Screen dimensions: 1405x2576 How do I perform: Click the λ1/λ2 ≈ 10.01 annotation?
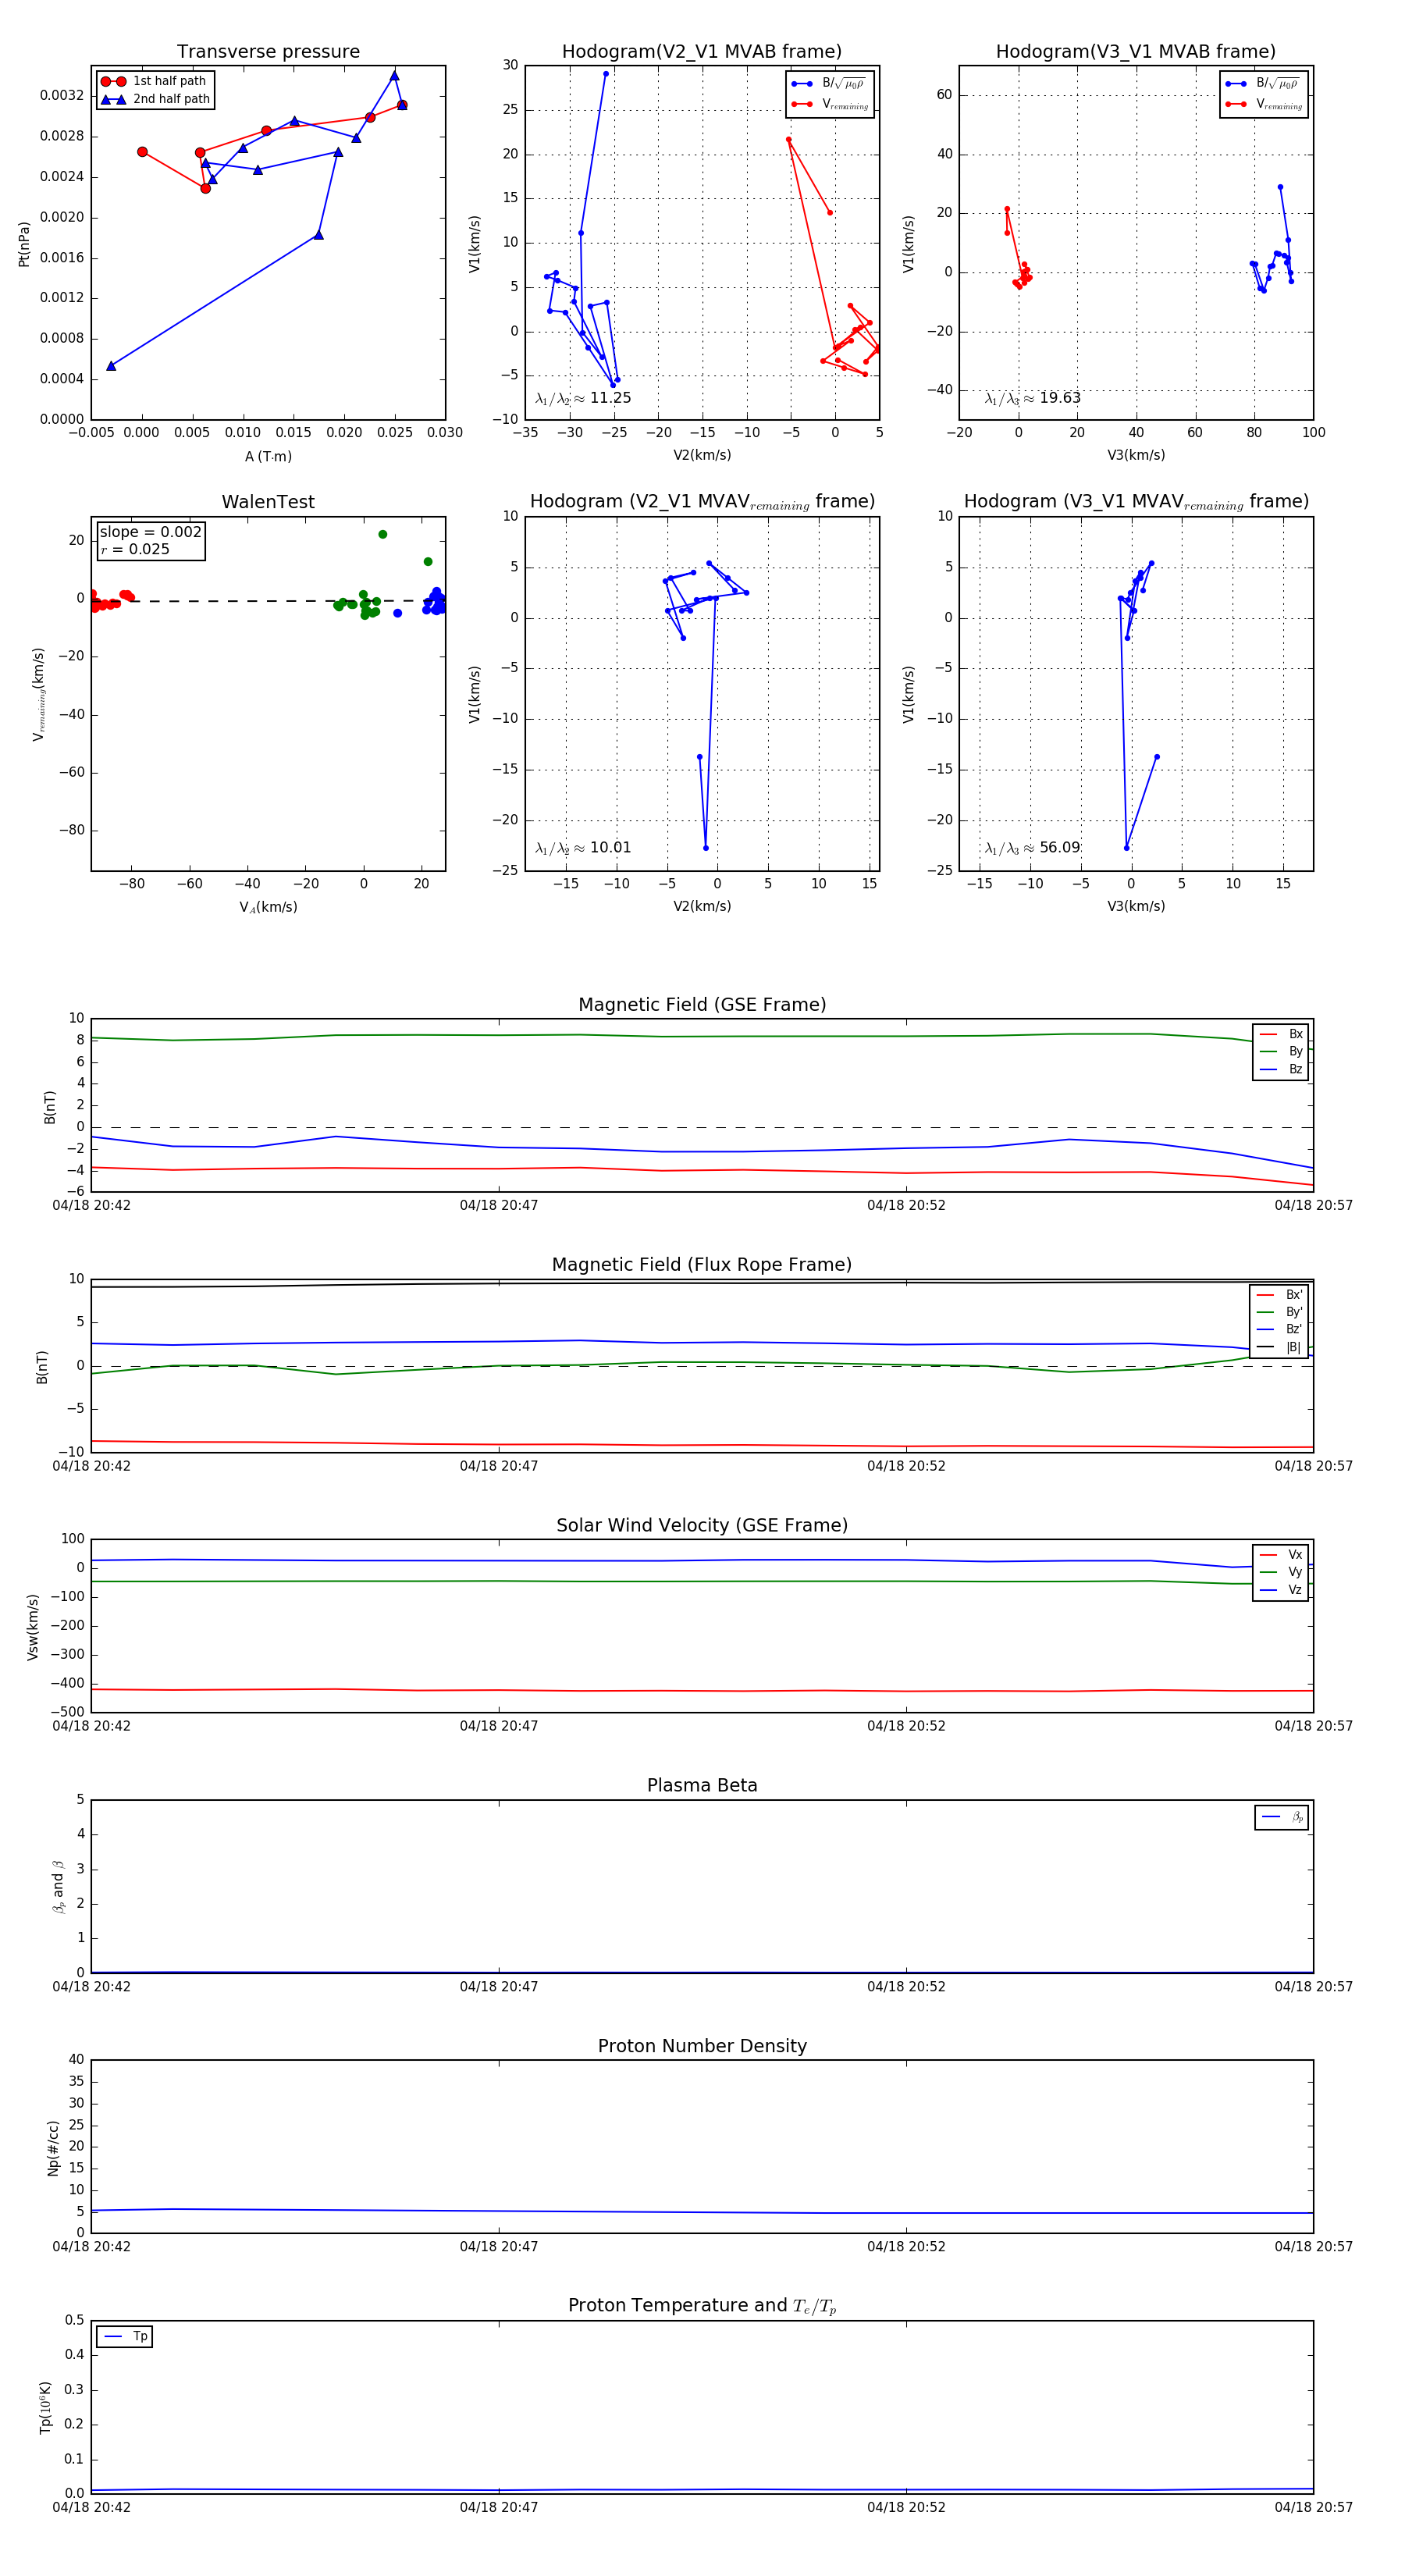(x=583, y=848)
